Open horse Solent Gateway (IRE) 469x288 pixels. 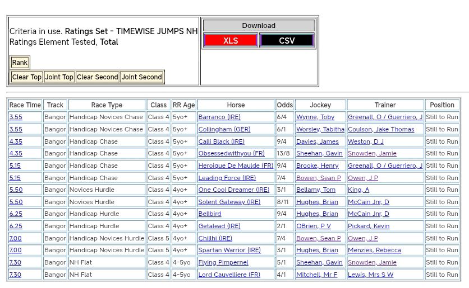(229, 202)
